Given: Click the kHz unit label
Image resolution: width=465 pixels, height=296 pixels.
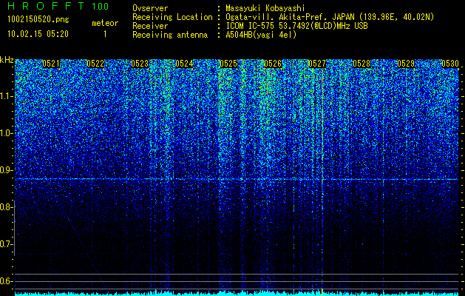Looking at the screenshot, I should (7, 60).
